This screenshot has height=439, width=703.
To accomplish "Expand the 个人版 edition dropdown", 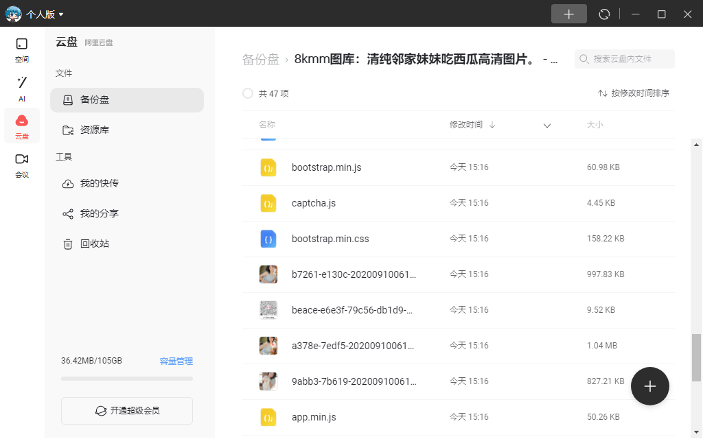I will point(45,14).
